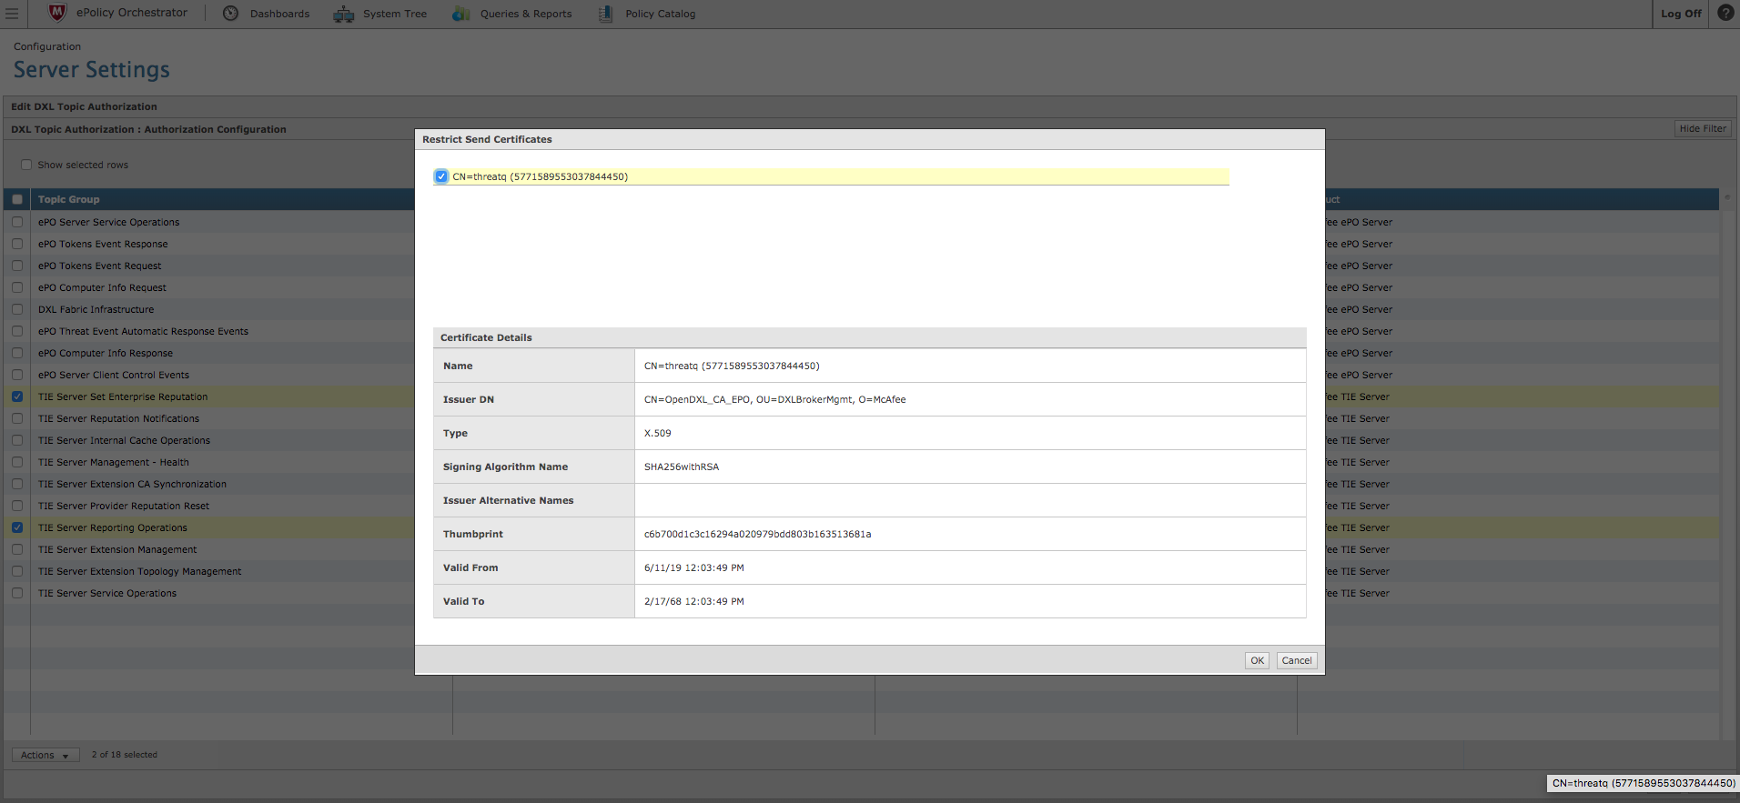This screenshot has width=1740, height=803.
Task: Open the Dashboards menu
Action: pyautogui.click(x=279, y=14)
